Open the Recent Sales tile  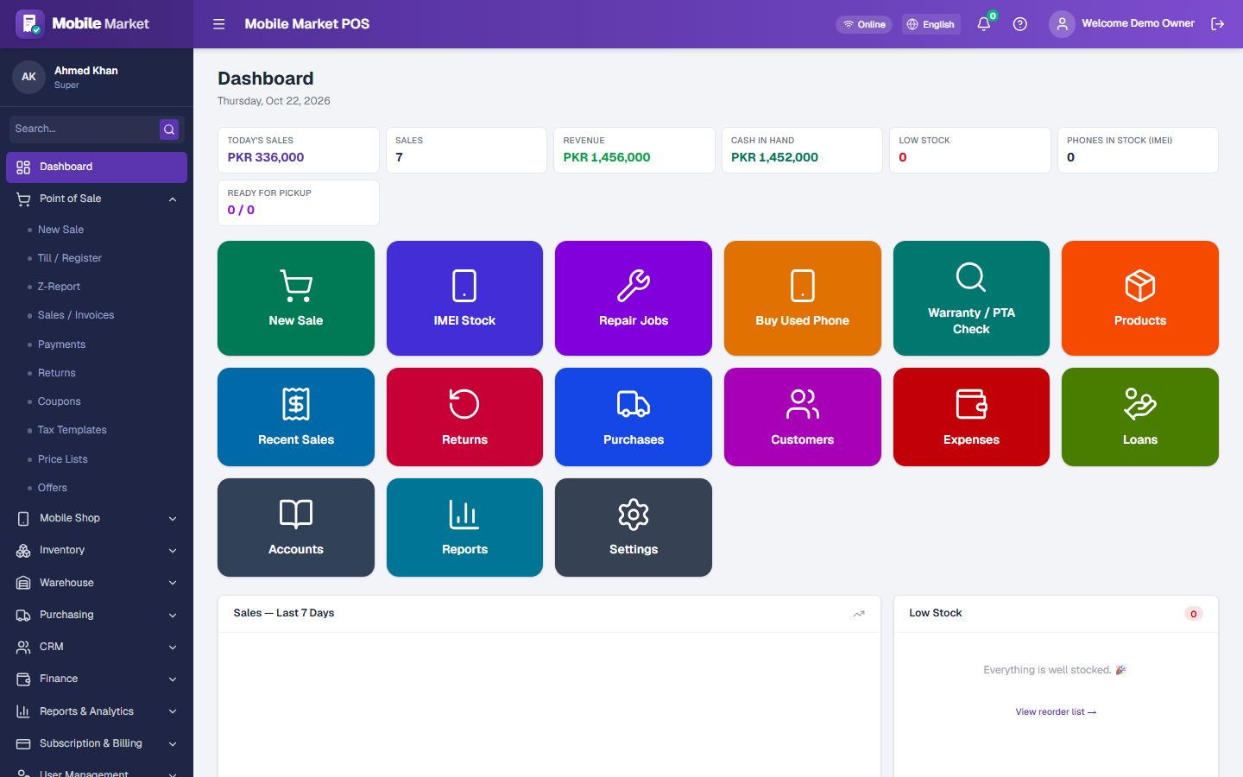(x=296, y=417)
